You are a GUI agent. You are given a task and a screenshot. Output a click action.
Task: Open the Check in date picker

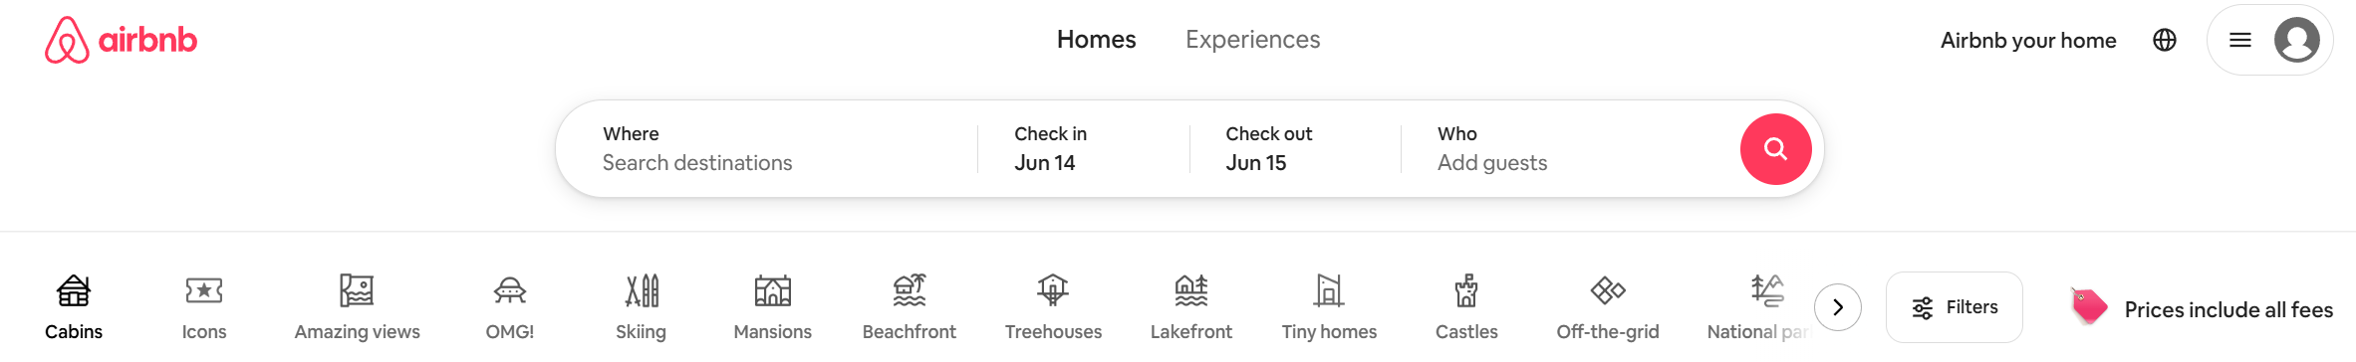(x=1084, y=149)
